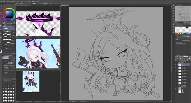
Task: Toggle the highlighted snap to ruler icon
Action: click(x=44, y=4)
